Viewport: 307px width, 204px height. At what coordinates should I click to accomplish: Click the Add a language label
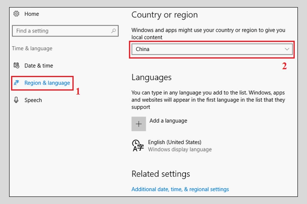pyautogui.click(x=168, y=121)
